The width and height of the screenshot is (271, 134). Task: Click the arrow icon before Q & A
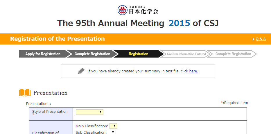[x=253, y=39]
